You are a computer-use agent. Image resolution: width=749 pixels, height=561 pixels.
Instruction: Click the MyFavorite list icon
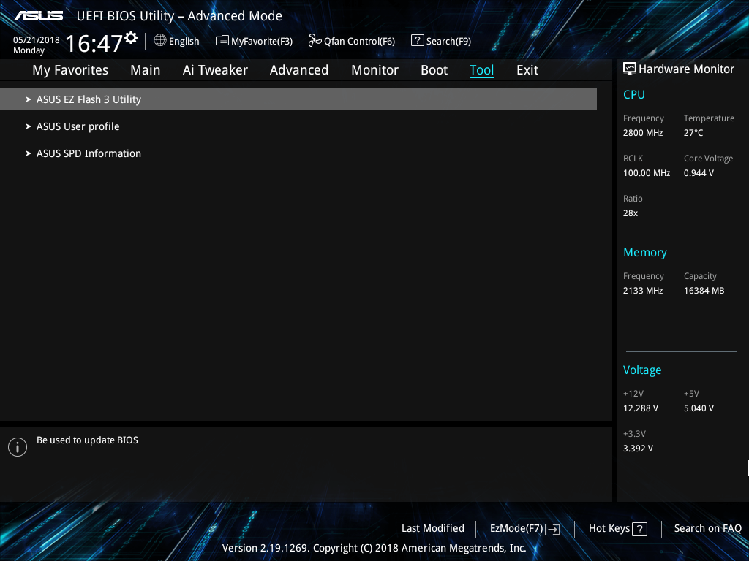[x=222, y=41]
